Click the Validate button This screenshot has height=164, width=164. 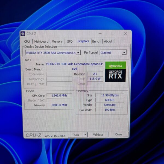tap(98, 134)
